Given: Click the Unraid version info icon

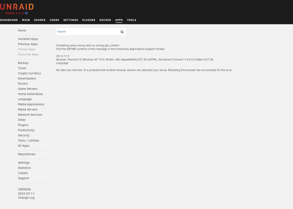Looking at the screenshot, I should point(26,13).
